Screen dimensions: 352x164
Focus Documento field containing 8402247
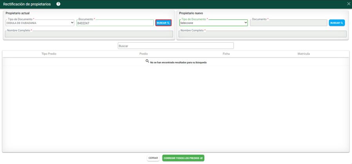click(115, 23)
